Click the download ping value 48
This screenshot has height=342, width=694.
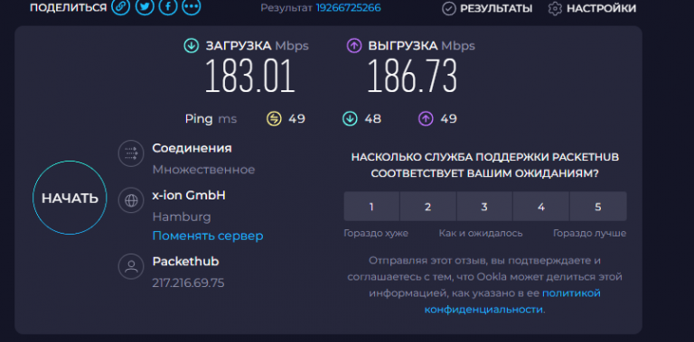click(372, 119)
